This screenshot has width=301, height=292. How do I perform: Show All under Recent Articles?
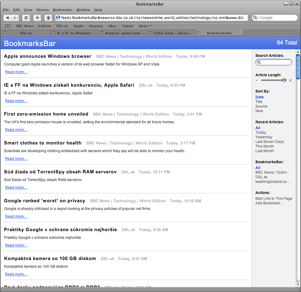tap(258, 128)
